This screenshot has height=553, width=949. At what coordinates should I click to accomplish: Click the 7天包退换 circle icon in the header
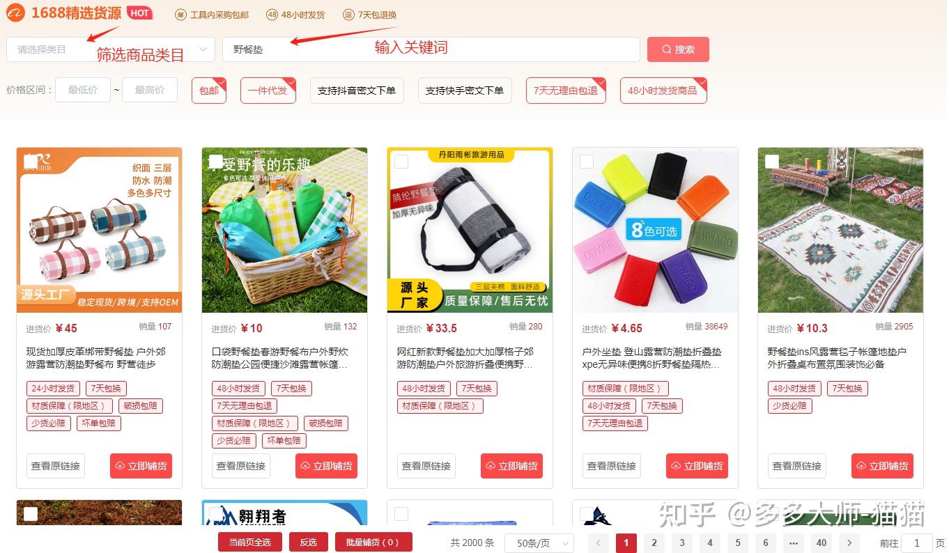tap(348, 14)
